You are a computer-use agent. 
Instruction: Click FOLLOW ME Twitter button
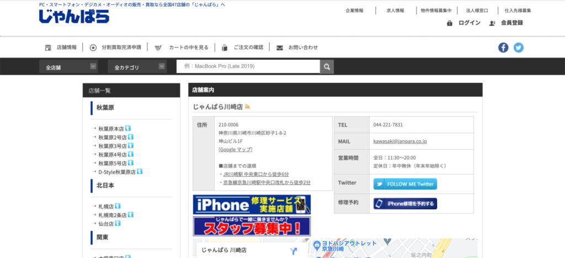click(405, 184)
